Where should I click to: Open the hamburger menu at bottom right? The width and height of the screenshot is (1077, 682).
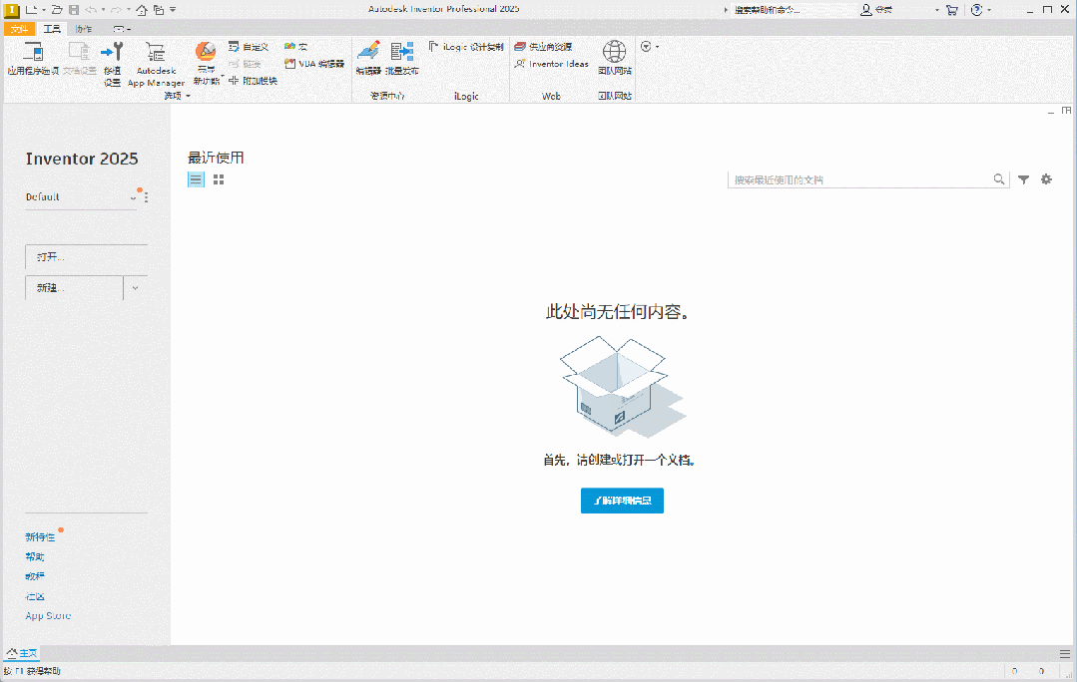click(1065, 654)
